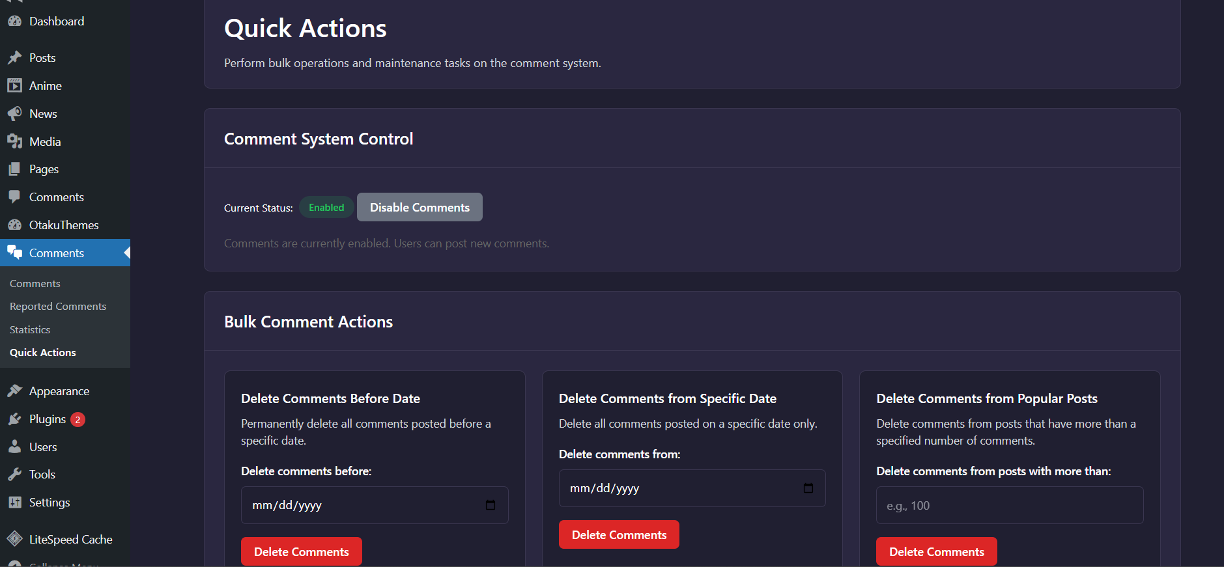Click the Quick Actions page heading
This screenshot has width=1224, height=567.
coord(306,29)
